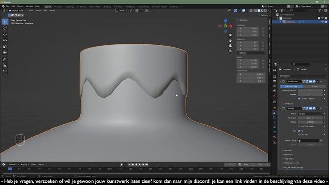Expand Output Vertex Groups subpanel
The width and height of the screenshot is (329, 185).
point(293,168)
